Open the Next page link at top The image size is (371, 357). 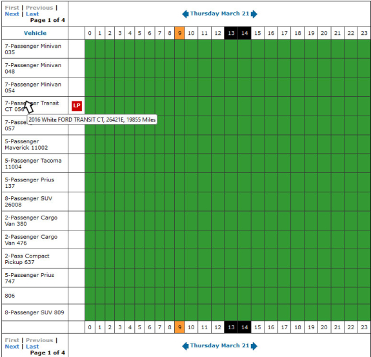pyautogui.click(x=12, y=14)
